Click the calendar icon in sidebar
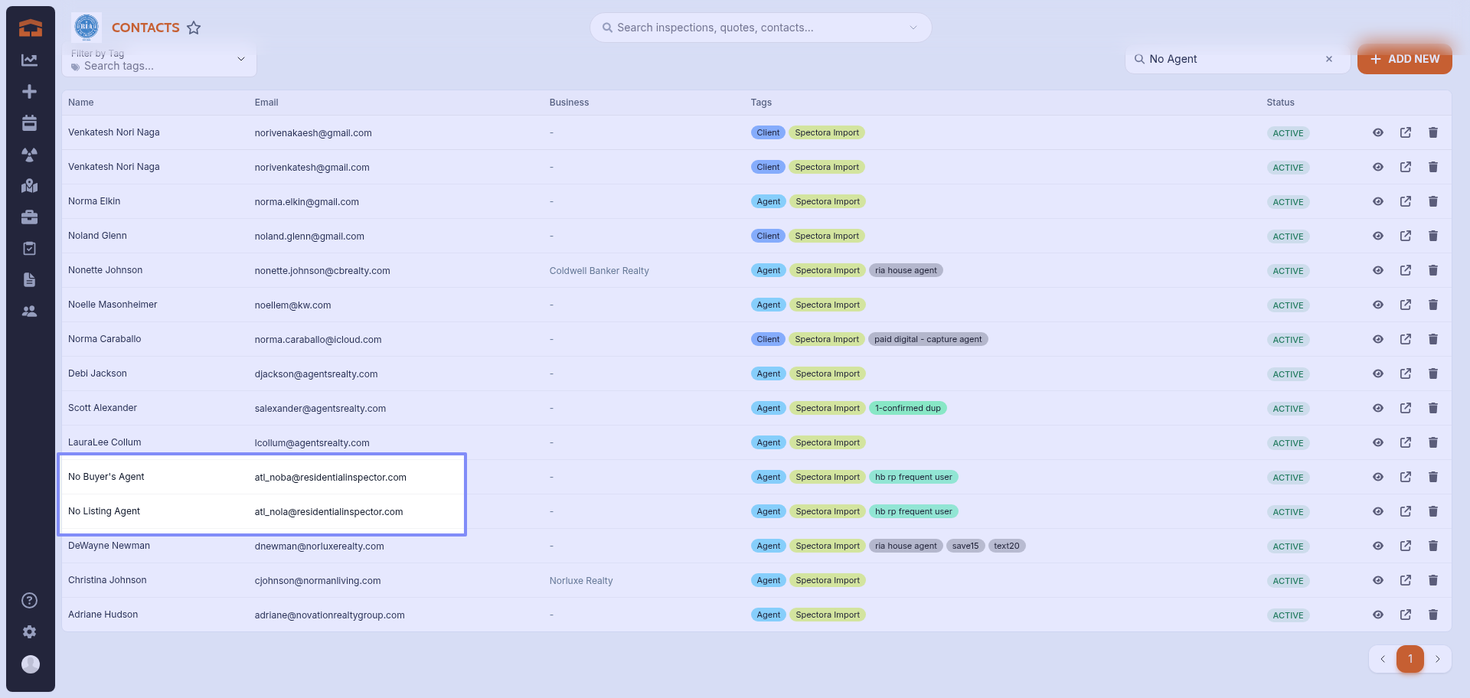 [x=30, y=122]
